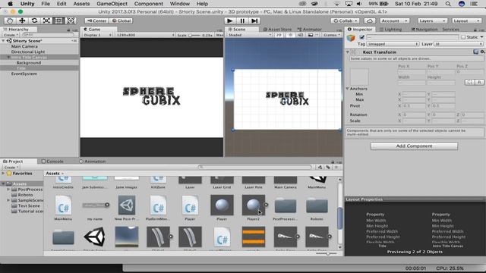Collapse the Anchors section
The height and width of the screenshot is (273, 486).
(348, 89)
